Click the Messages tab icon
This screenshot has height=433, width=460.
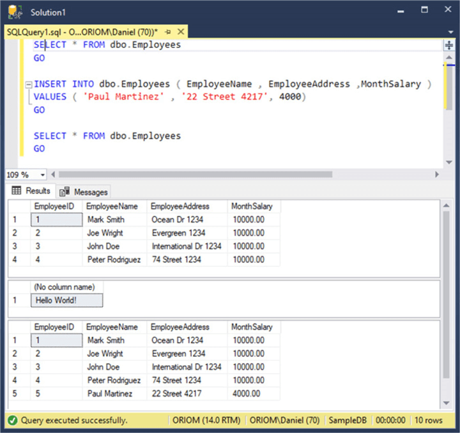64,192
